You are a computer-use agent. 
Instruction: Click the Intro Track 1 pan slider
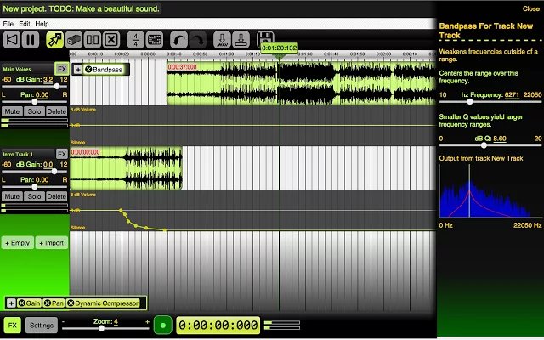[x=35, y=187]
